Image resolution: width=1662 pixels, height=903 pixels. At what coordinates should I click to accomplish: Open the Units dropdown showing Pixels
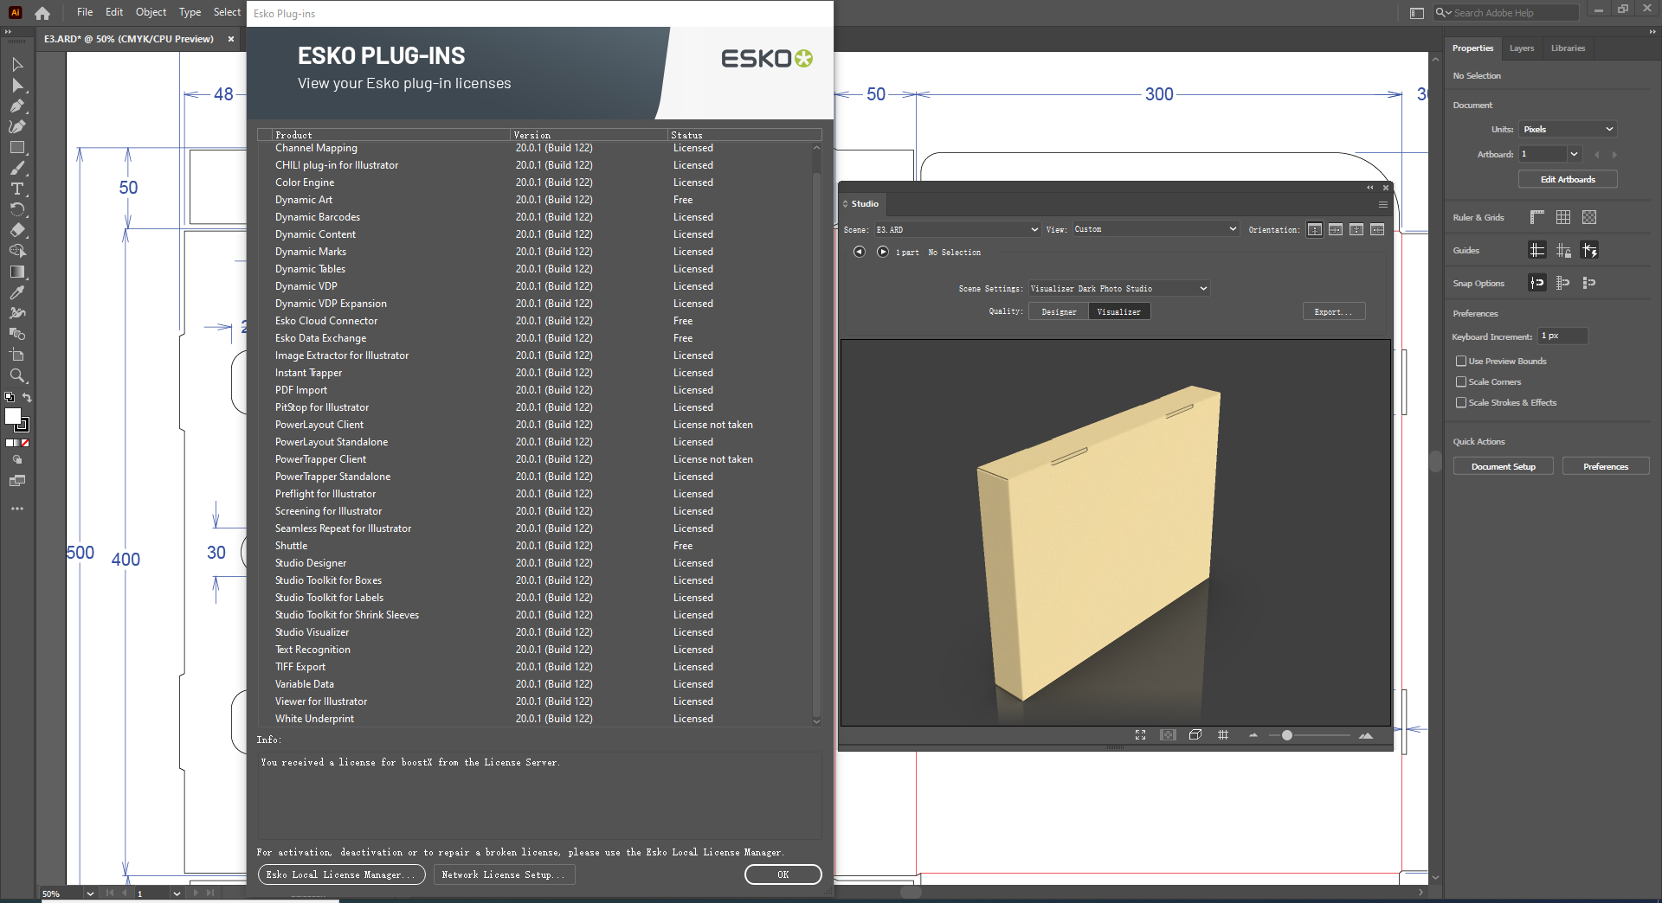(1569, 129)
